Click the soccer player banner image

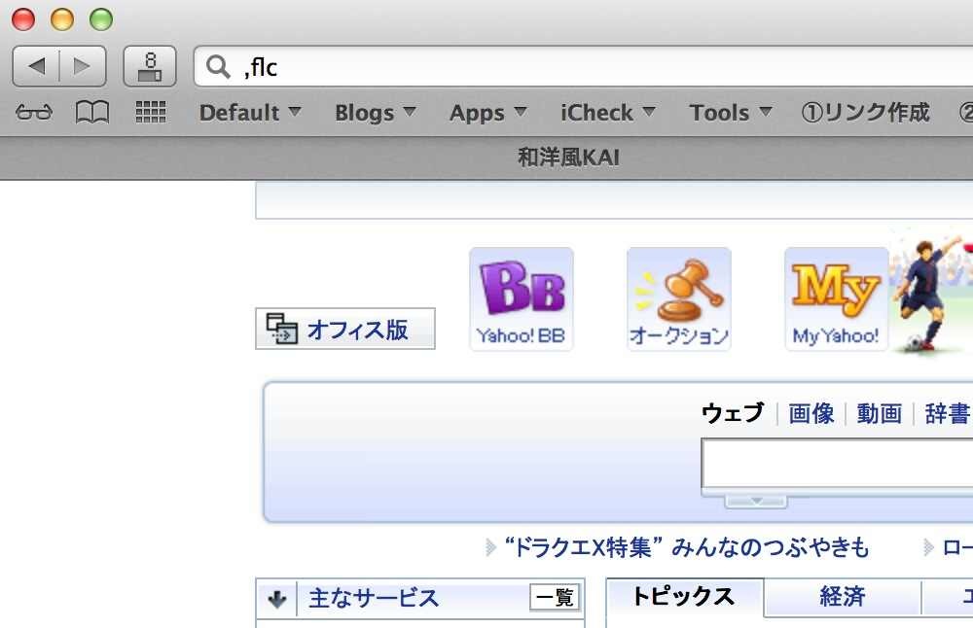tap(931, 292)
